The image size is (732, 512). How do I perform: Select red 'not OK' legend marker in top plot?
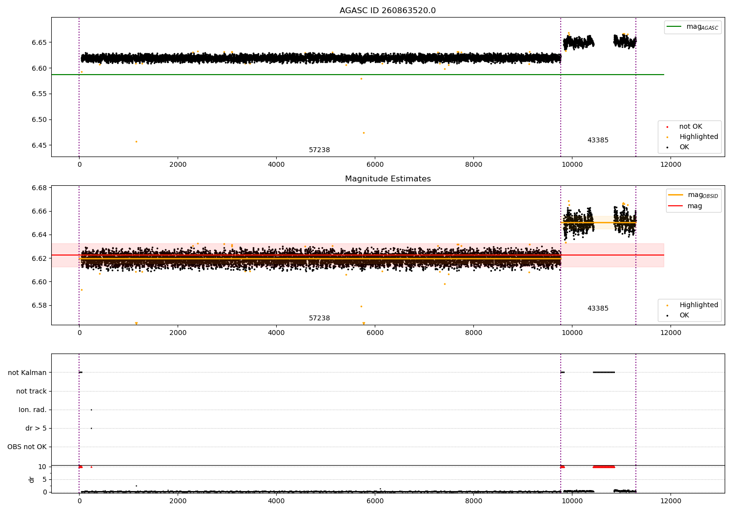point(667,127)
